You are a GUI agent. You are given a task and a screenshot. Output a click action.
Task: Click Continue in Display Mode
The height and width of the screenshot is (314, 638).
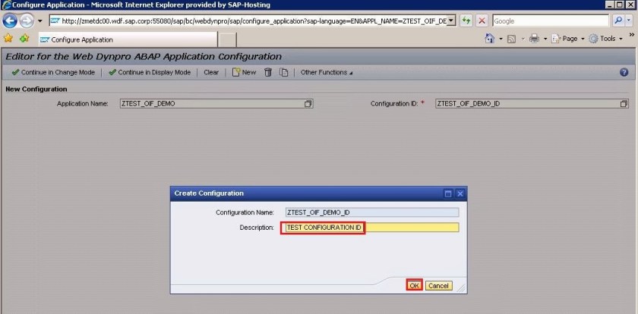coord(150,72)
